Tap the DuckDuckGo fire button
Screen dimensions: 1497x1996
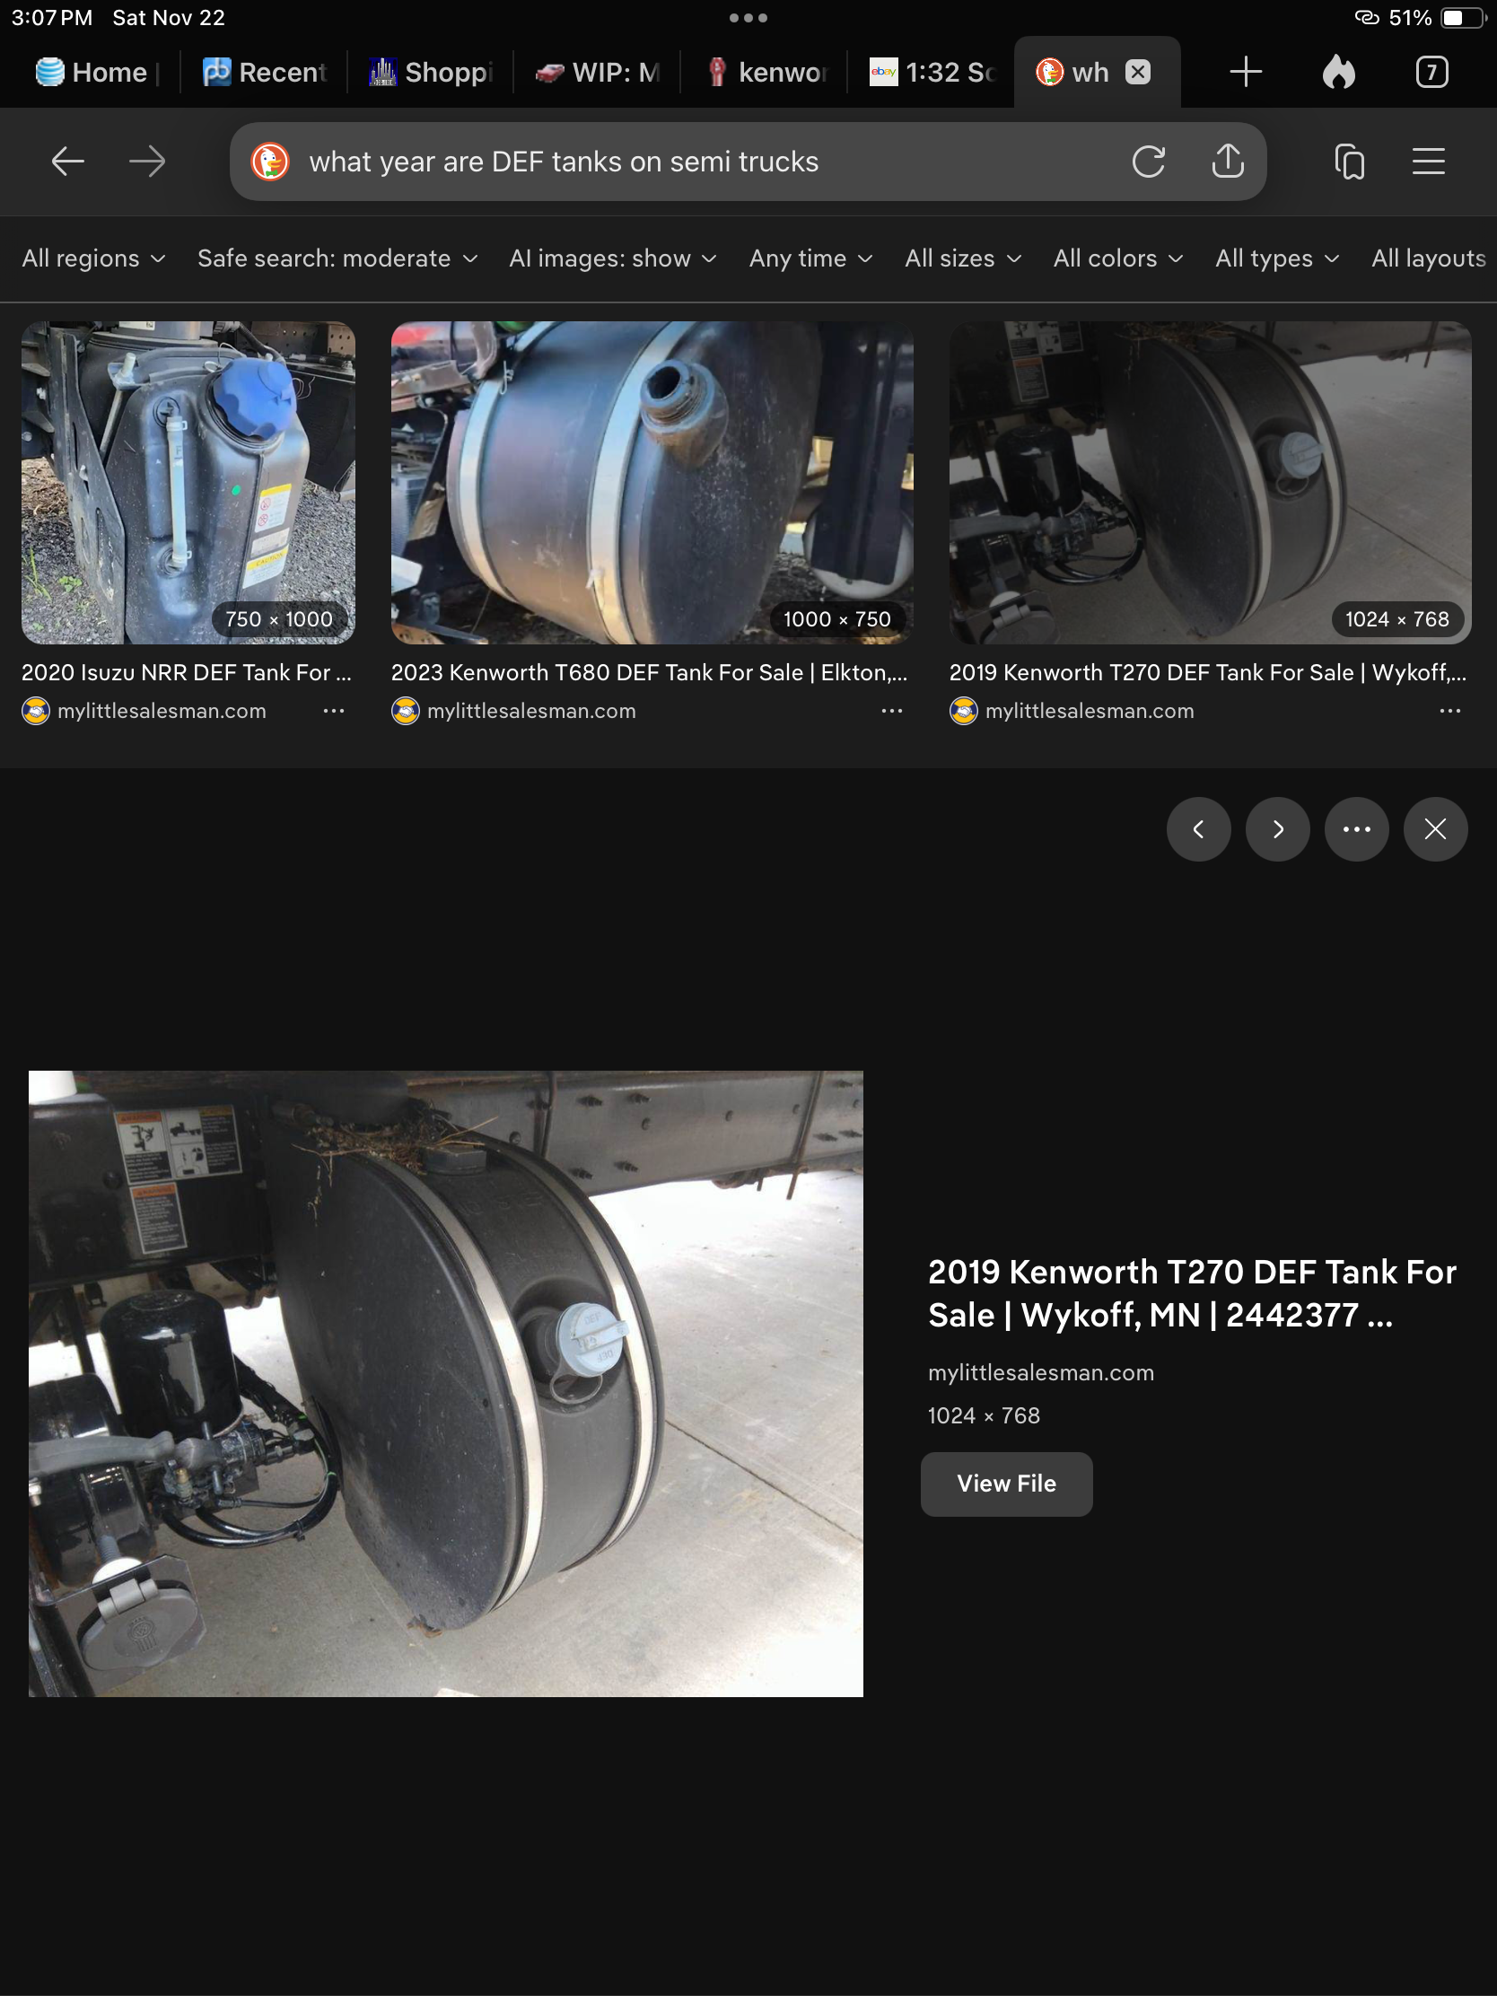pos(1339,72)
